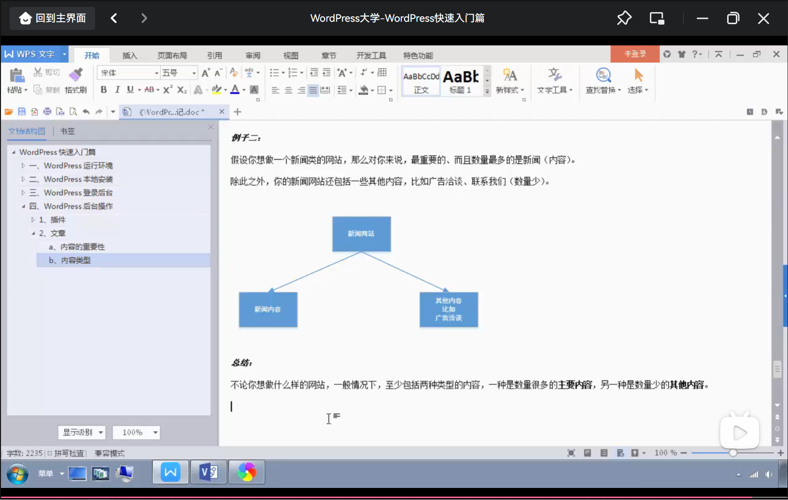Switch to full screen view in status bar

(x=571, y=453)
